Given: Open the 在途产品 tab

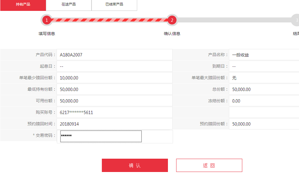Looking at the screenshot, I should click(69, 5).
